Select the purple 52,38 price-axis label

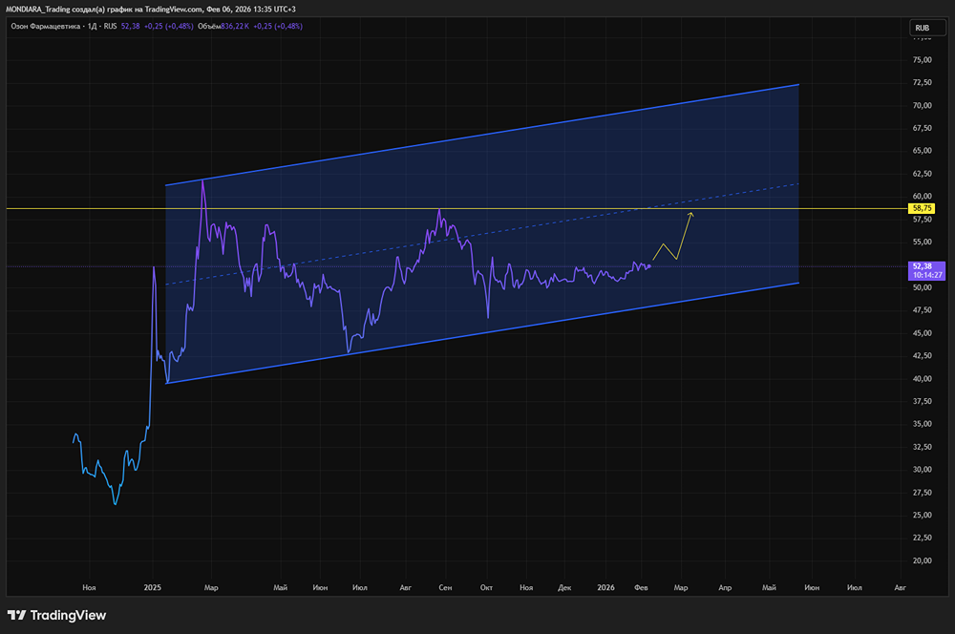point(923,266)
